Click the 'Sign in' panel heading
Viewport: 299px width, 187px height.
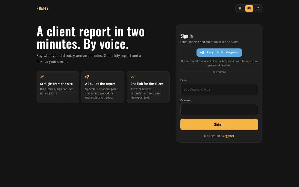187,36
